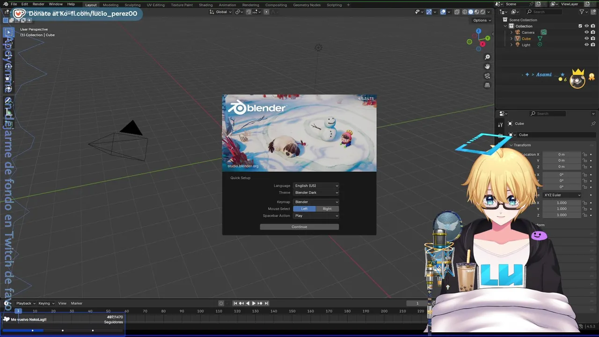Disable Cube in renders camera icon
Screen dimensions: 599x337
[592, 38]
